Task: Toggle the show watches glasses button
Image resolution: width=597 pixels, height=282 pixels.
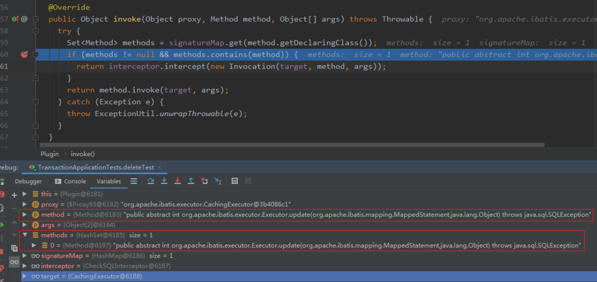Action: coord(14,262)
